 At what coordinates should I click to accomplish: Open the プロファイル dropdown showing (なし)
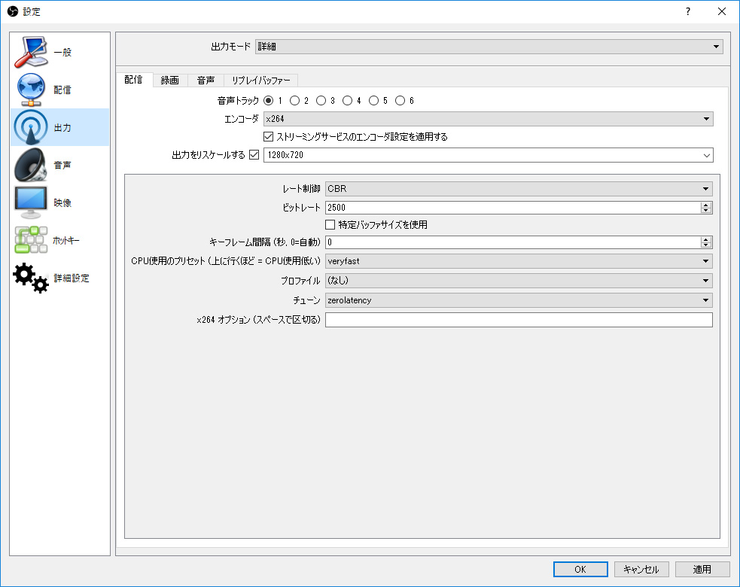click(x=519, y=281)
